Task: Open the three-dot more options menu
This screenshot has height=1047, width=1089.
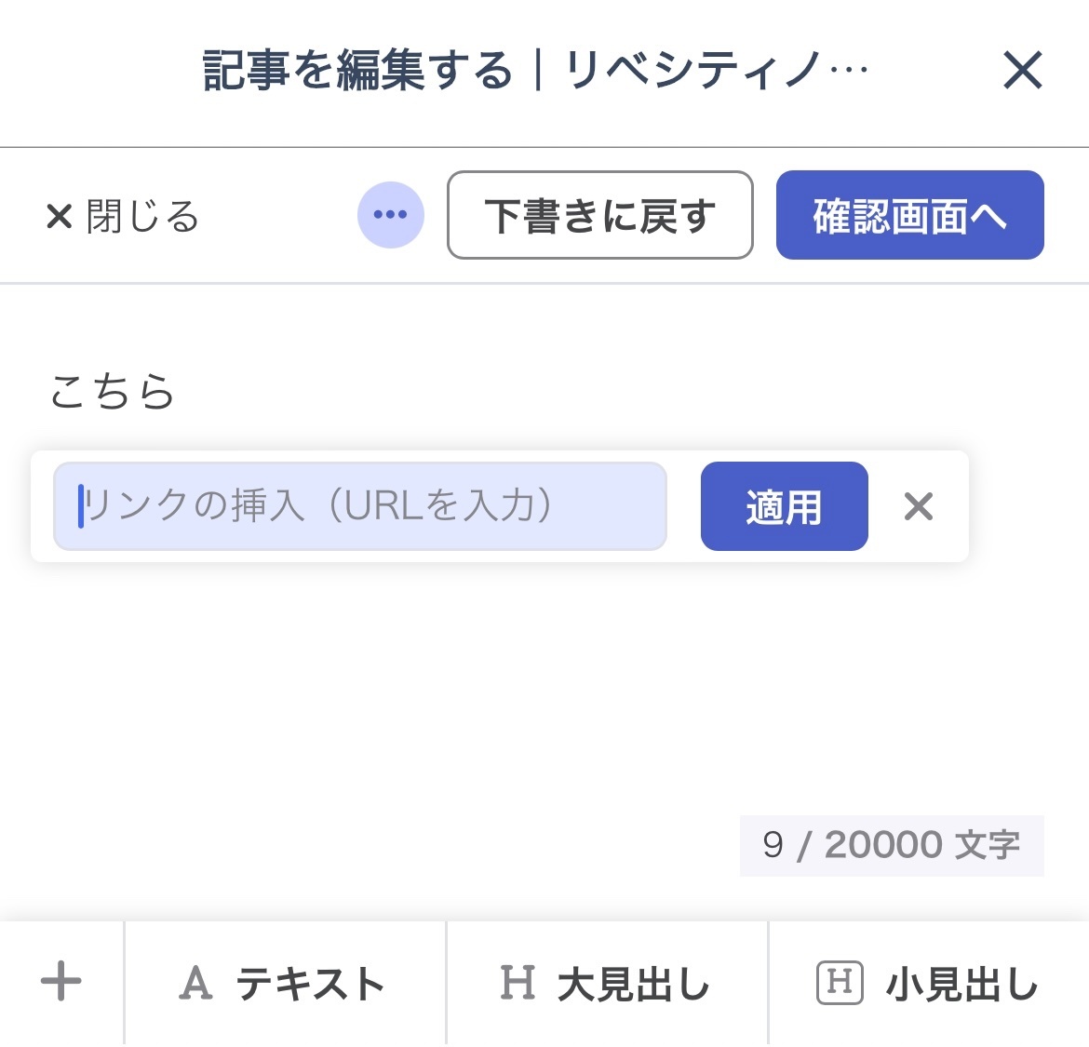Action: 390,215
